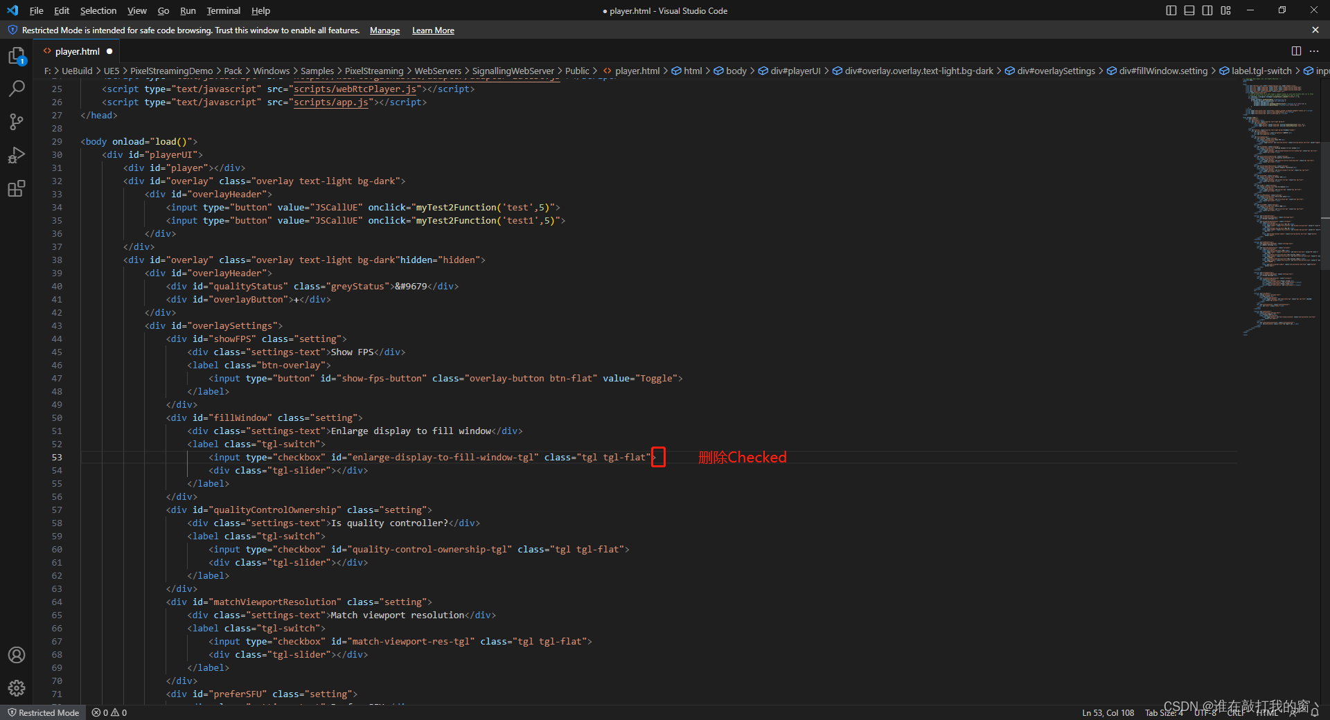The height and width of the screenshot is (720, 1330).
Task: Click the minimap code overview
Action: 1278,208
